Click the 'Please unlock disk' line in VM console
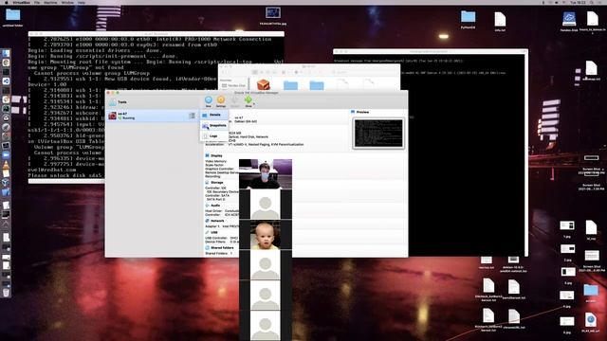 coord(64,175)
